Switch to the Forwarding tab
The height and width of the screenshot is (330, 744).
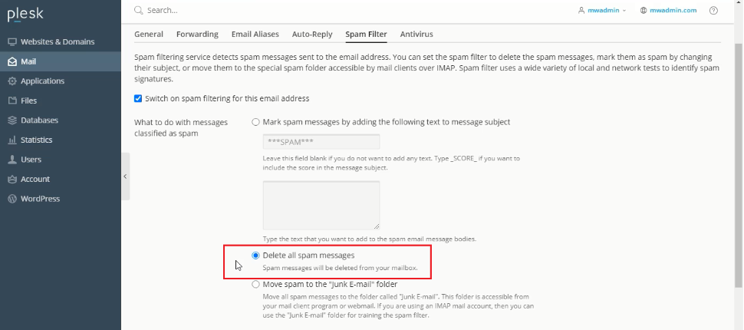tap(197, 35)
